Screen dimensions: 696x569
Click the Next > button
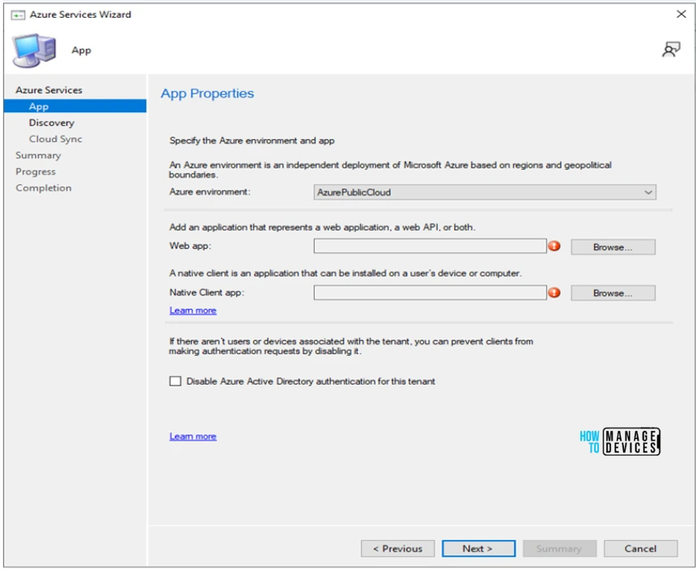click(478, 549)
